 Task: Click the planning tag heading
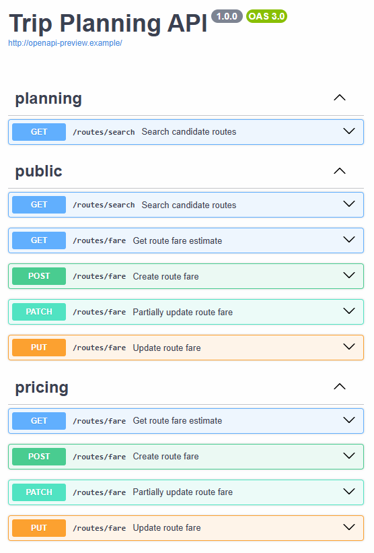coord(48,99)
